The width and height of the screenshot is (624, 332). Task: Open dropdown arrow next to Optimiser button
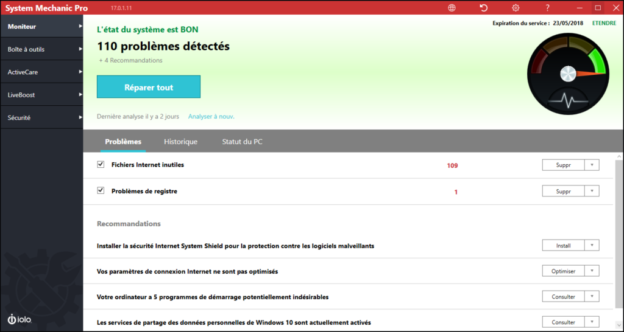592,271
